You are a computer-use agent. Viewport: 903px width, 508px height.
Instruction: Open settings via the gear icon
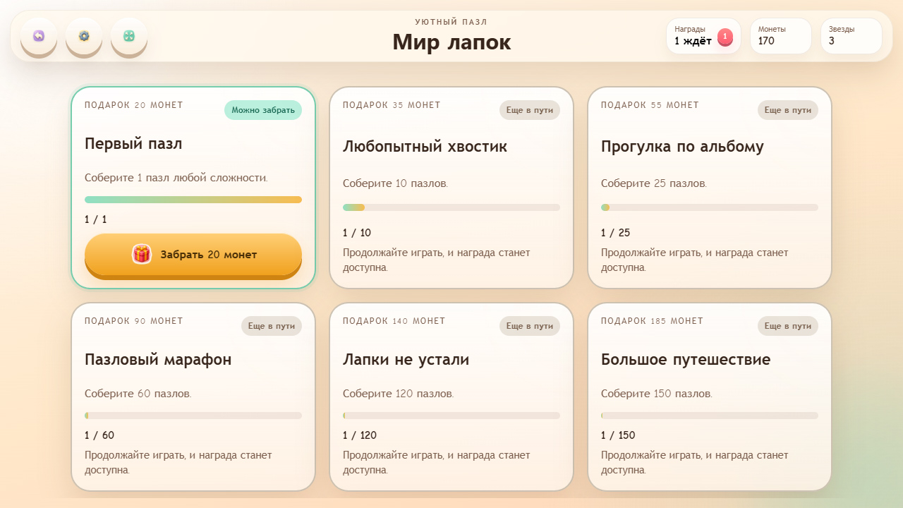[x=84, y=36]
